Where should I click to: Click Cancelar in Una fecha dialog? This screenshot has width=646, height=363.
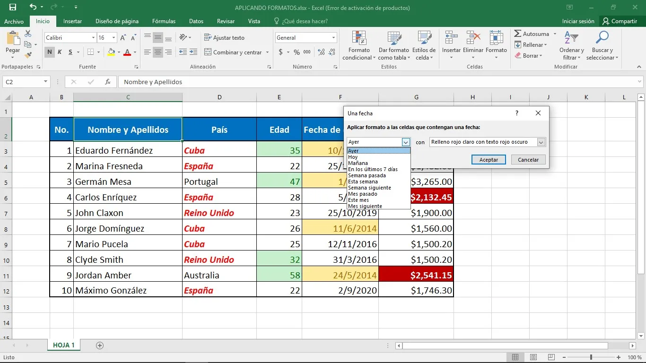[528, 160]
